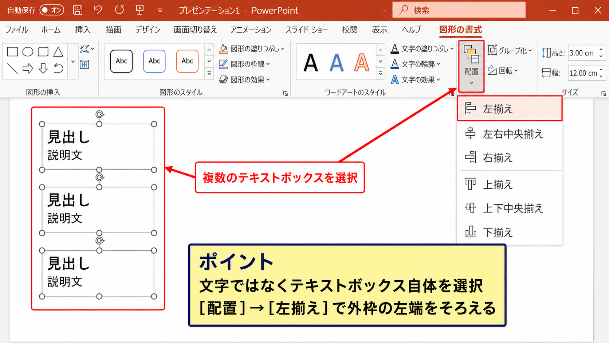Open the 回転 dropdown
609x343 pixels.
point(503,70)
